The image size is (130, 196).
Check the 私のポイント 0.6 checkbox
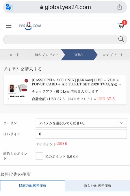pyautogui.click(x=39, y=156)
